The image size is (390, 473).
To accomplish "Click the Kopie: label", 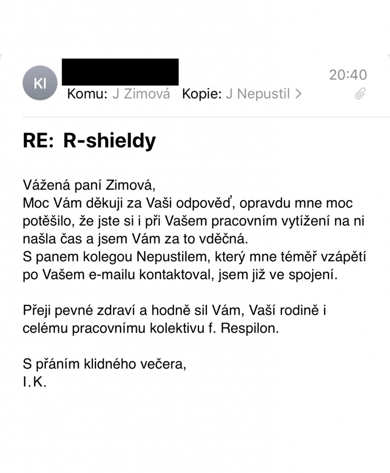I will (x=202, y=94).
